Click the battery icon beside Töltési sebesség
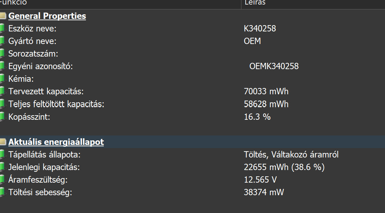385x213 pixels. [3, 192]
